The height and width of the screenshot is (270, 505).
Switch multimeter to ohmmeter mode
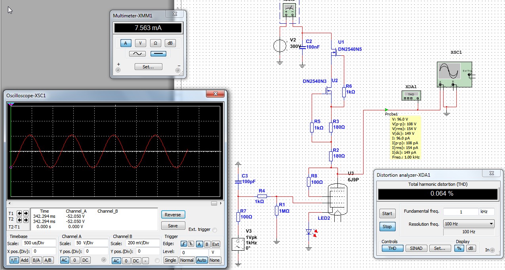[x=155, y=43]
